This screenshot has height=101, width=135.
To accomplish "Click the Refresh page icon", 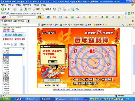I will (25, 9).
